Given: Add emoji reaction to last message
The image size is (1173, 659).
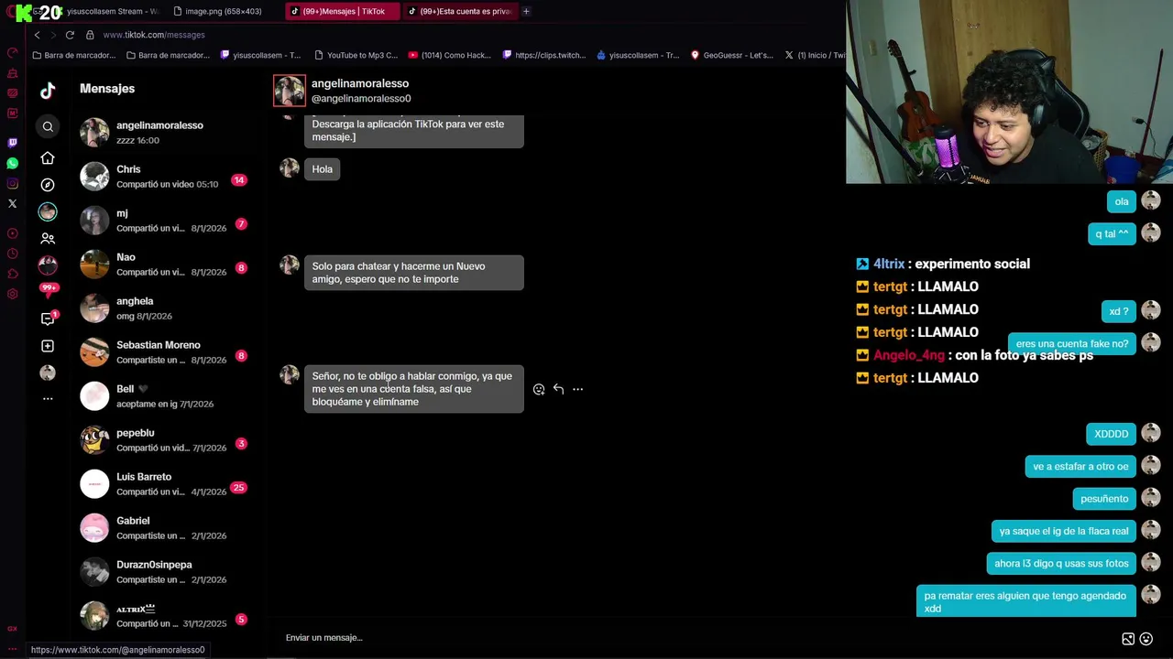Looking at the screenshot, I should (x=539, y=389).
